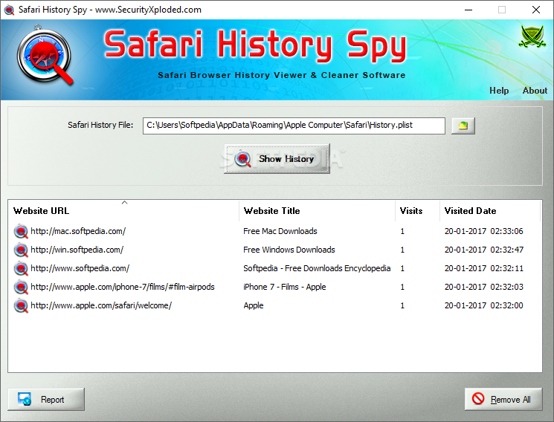Image resolution: width=554 pixels, height=422 pixels.
Task: Click the 'Apple' title cell
Action: [254, 306]
